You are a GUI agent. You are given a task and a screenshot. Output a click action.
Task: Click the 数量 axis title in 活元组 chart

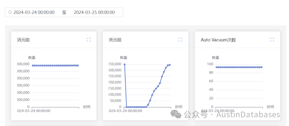32,58
